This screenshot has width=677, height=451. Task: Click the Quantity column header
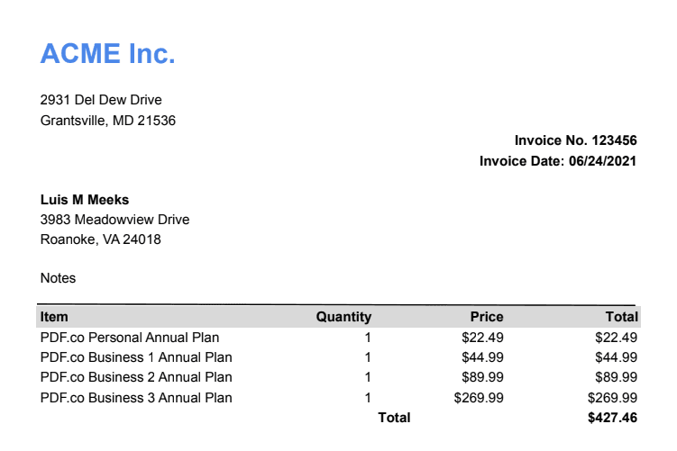343,317
